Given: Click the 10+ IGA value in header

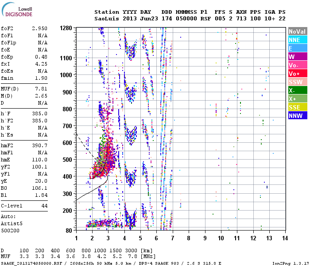Looking at the screenshot, I should point(270,19).
